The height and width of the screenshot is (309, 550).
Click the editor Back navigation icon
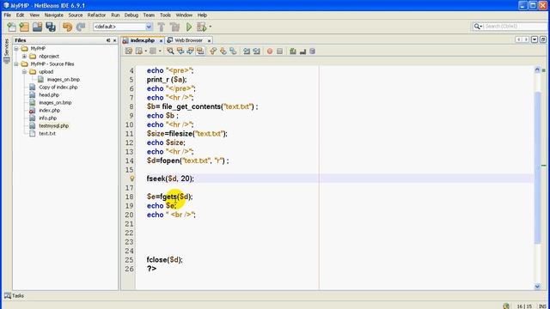[x=139, y=51]
